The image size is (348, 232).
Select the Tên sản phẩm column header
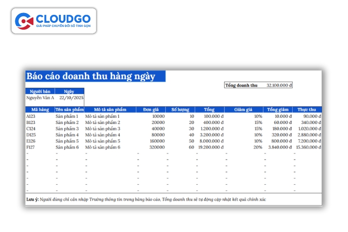click(69, 110)
